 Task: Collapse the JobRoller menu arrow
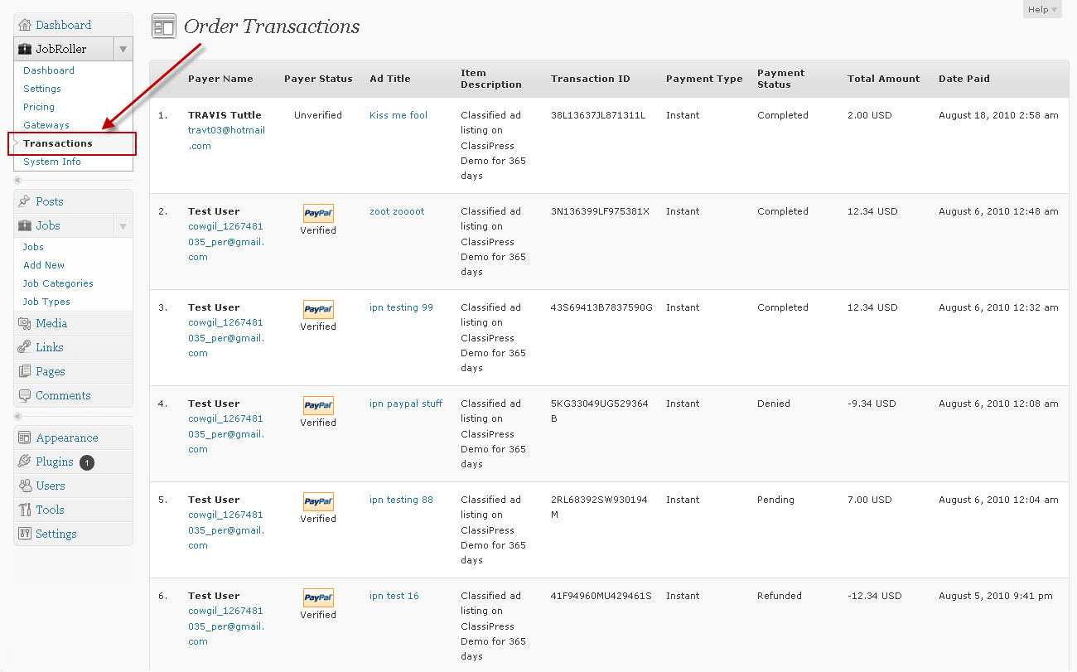pyautogui.click(x=123, y=49)
